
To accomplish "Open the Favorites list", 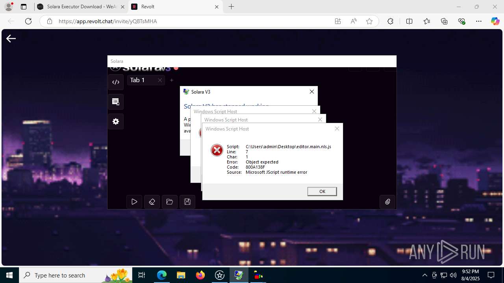I will 427,21.
